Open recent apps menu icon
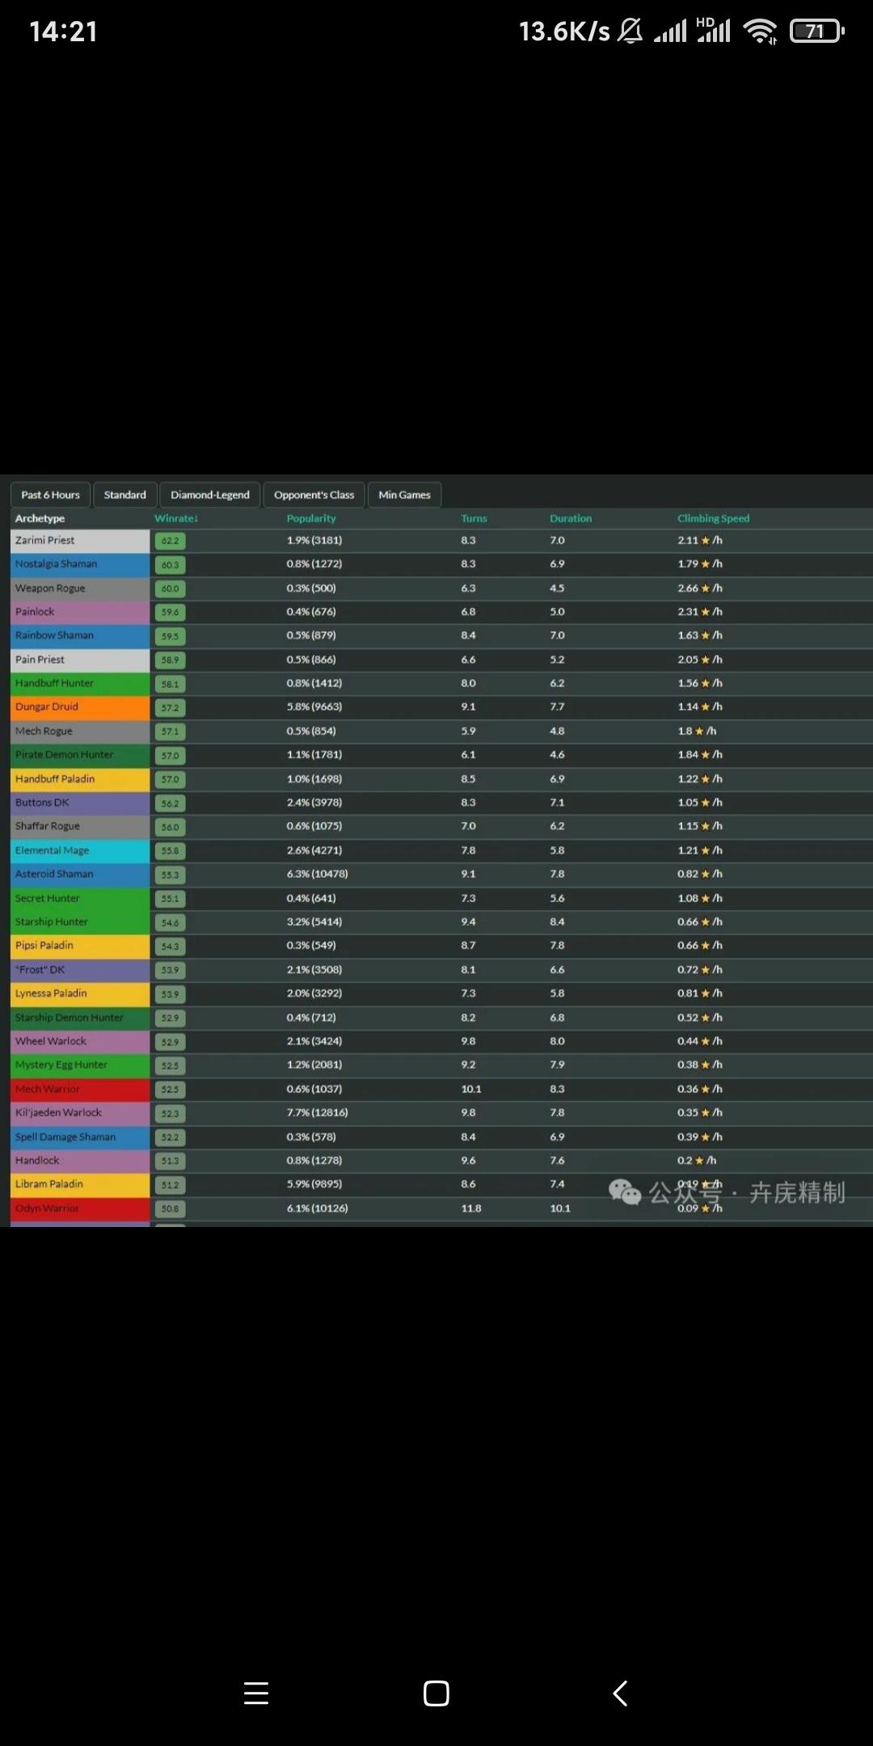Screen dimensions: 873x1746 coord(256,1693)
